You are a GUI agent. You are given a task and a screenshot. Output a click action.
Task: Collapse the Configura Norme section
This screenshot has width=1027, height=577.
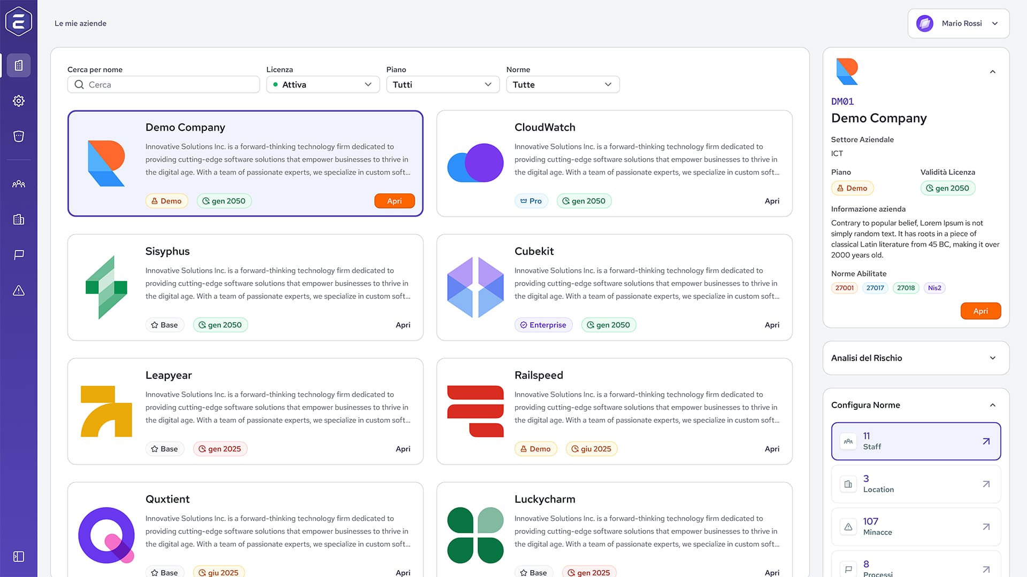coord(992,405)
